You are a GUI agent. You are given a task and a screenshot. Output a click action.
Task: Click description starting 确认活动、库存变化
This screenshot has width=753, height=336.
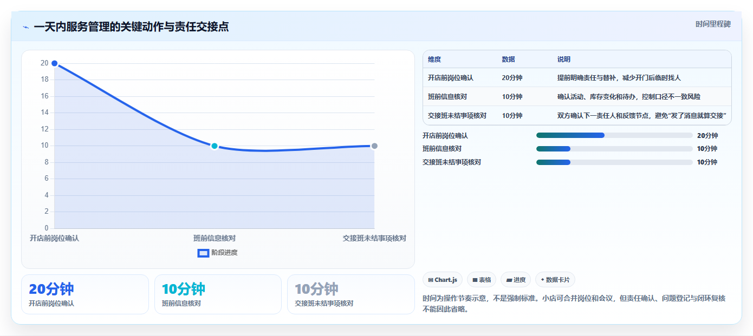click(629, 97)
